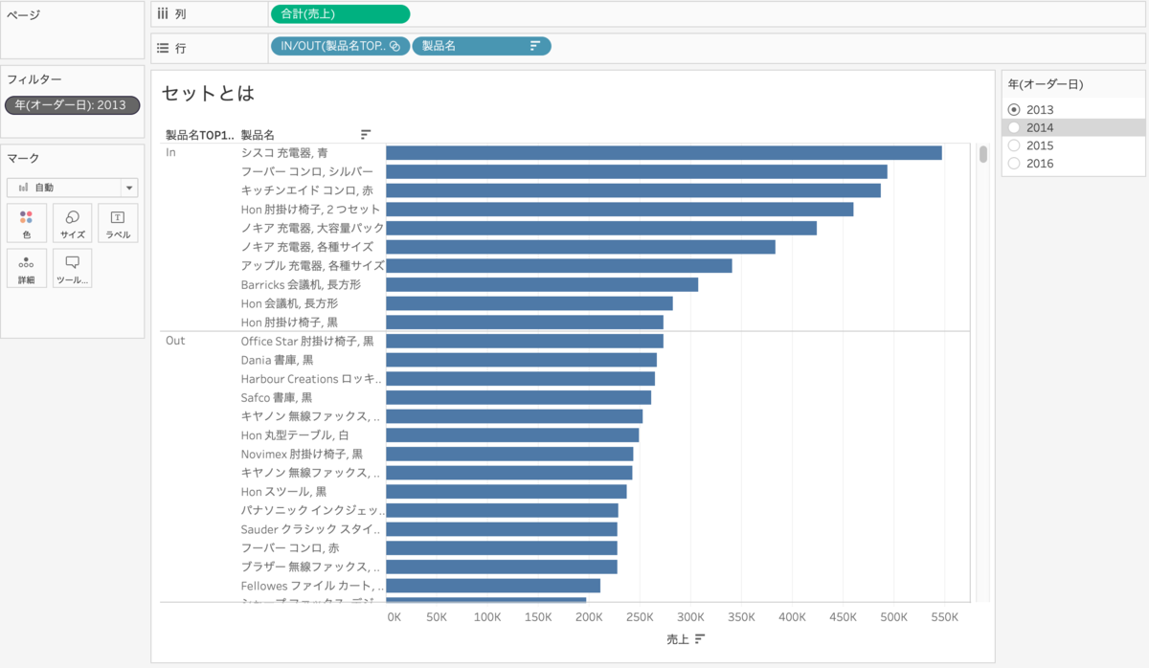Select the シスコ 充電器, 青 bar
This screenshot has height=668, width=1149.
pos(661,151)
